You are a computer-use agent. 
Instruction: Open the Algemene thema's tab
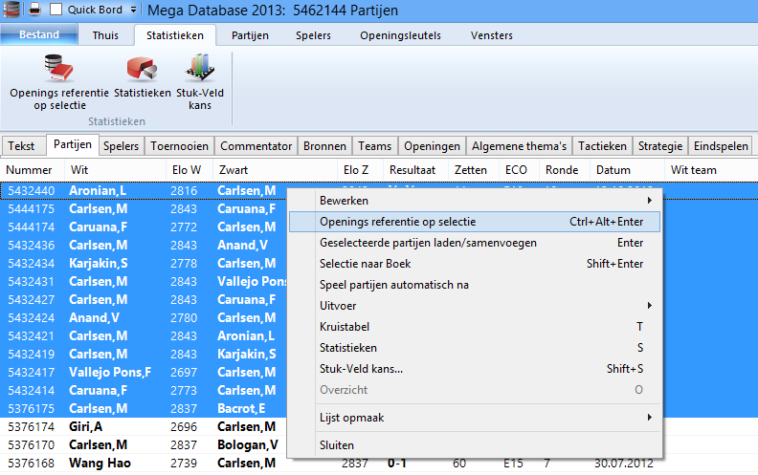click(x=519, y=146)
